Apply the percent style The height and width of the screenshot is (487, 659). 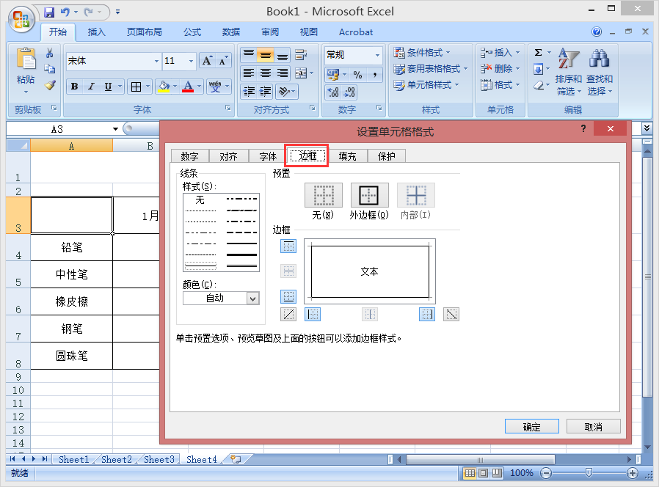click(357, 75)
